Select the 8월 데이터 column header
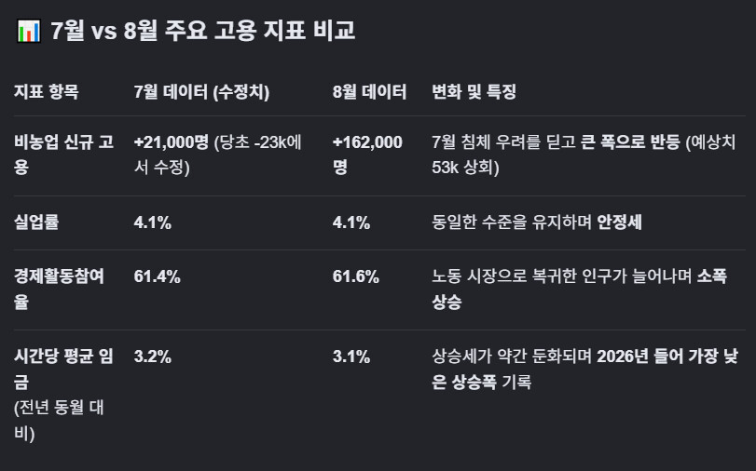 point(369,91)
